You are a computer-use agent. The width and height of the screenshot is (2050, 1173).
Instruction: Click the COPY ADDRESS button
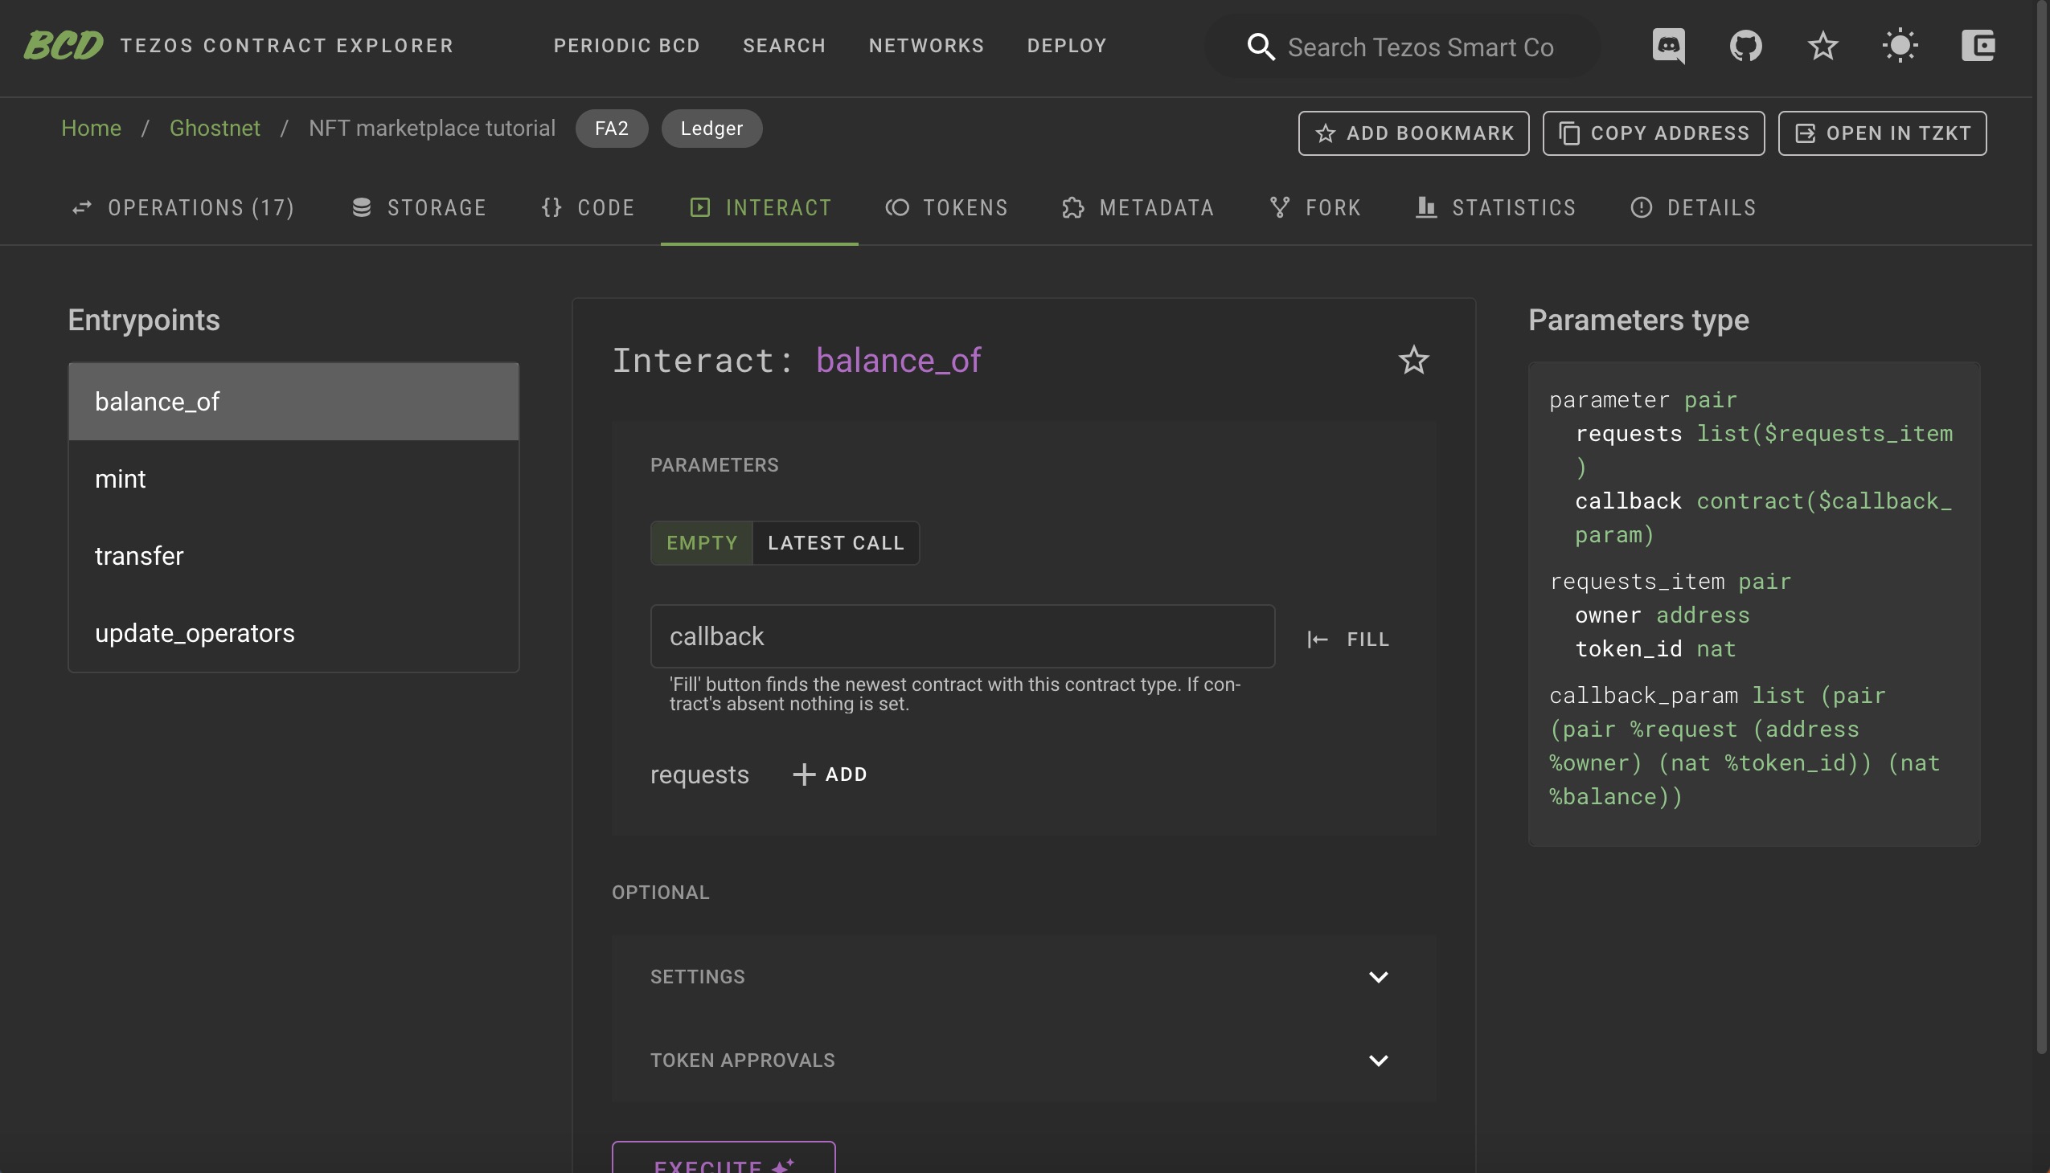(x=1654, y=133)
